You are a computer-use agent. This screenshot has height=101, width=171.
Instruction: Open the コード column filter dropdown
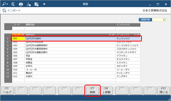coord(23,35)
